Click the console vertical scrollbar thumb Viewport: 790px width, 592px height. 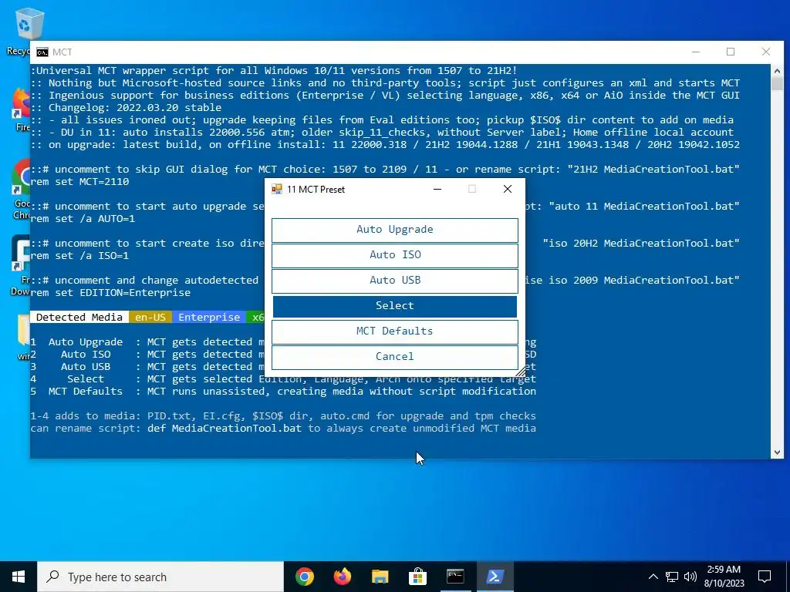(777, 83)
